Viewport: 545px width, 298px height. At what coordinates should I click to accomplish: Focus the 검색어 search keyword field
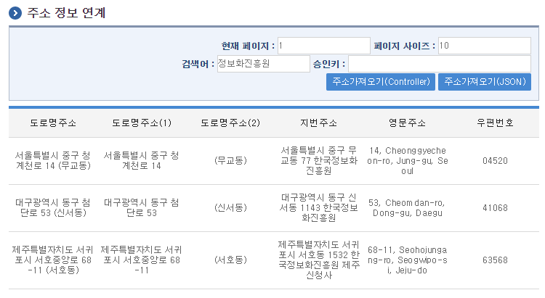pos(264,64)
